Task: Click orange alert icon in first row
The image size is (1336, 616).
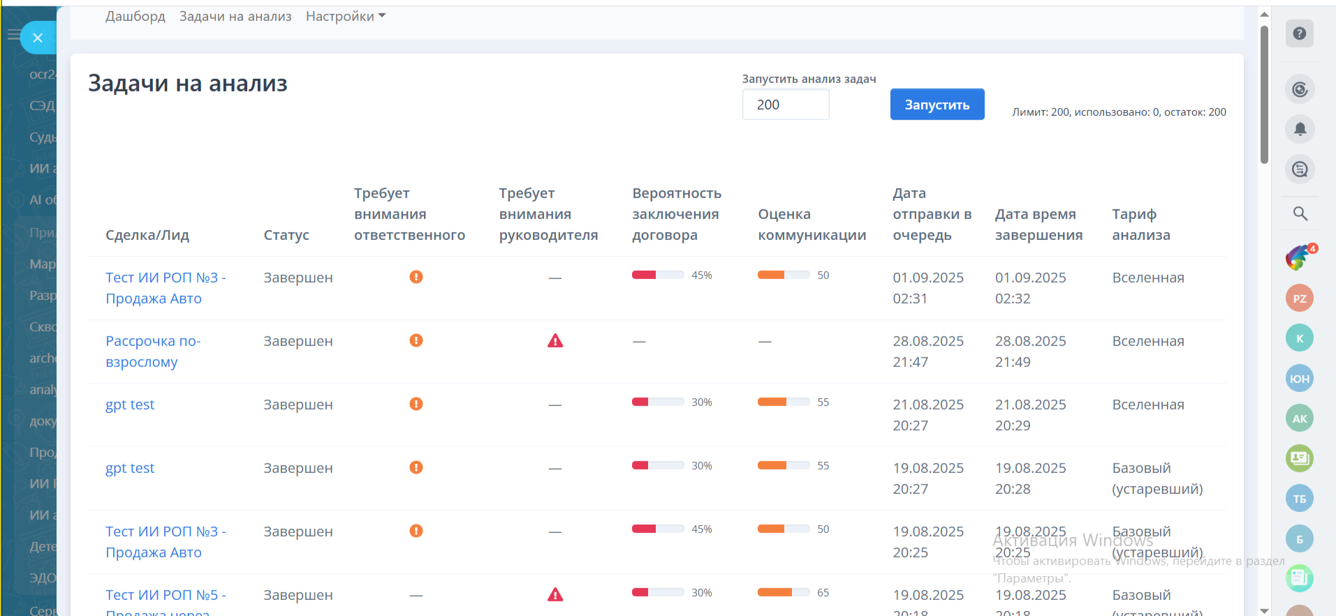Action: [x=416, y=277]
